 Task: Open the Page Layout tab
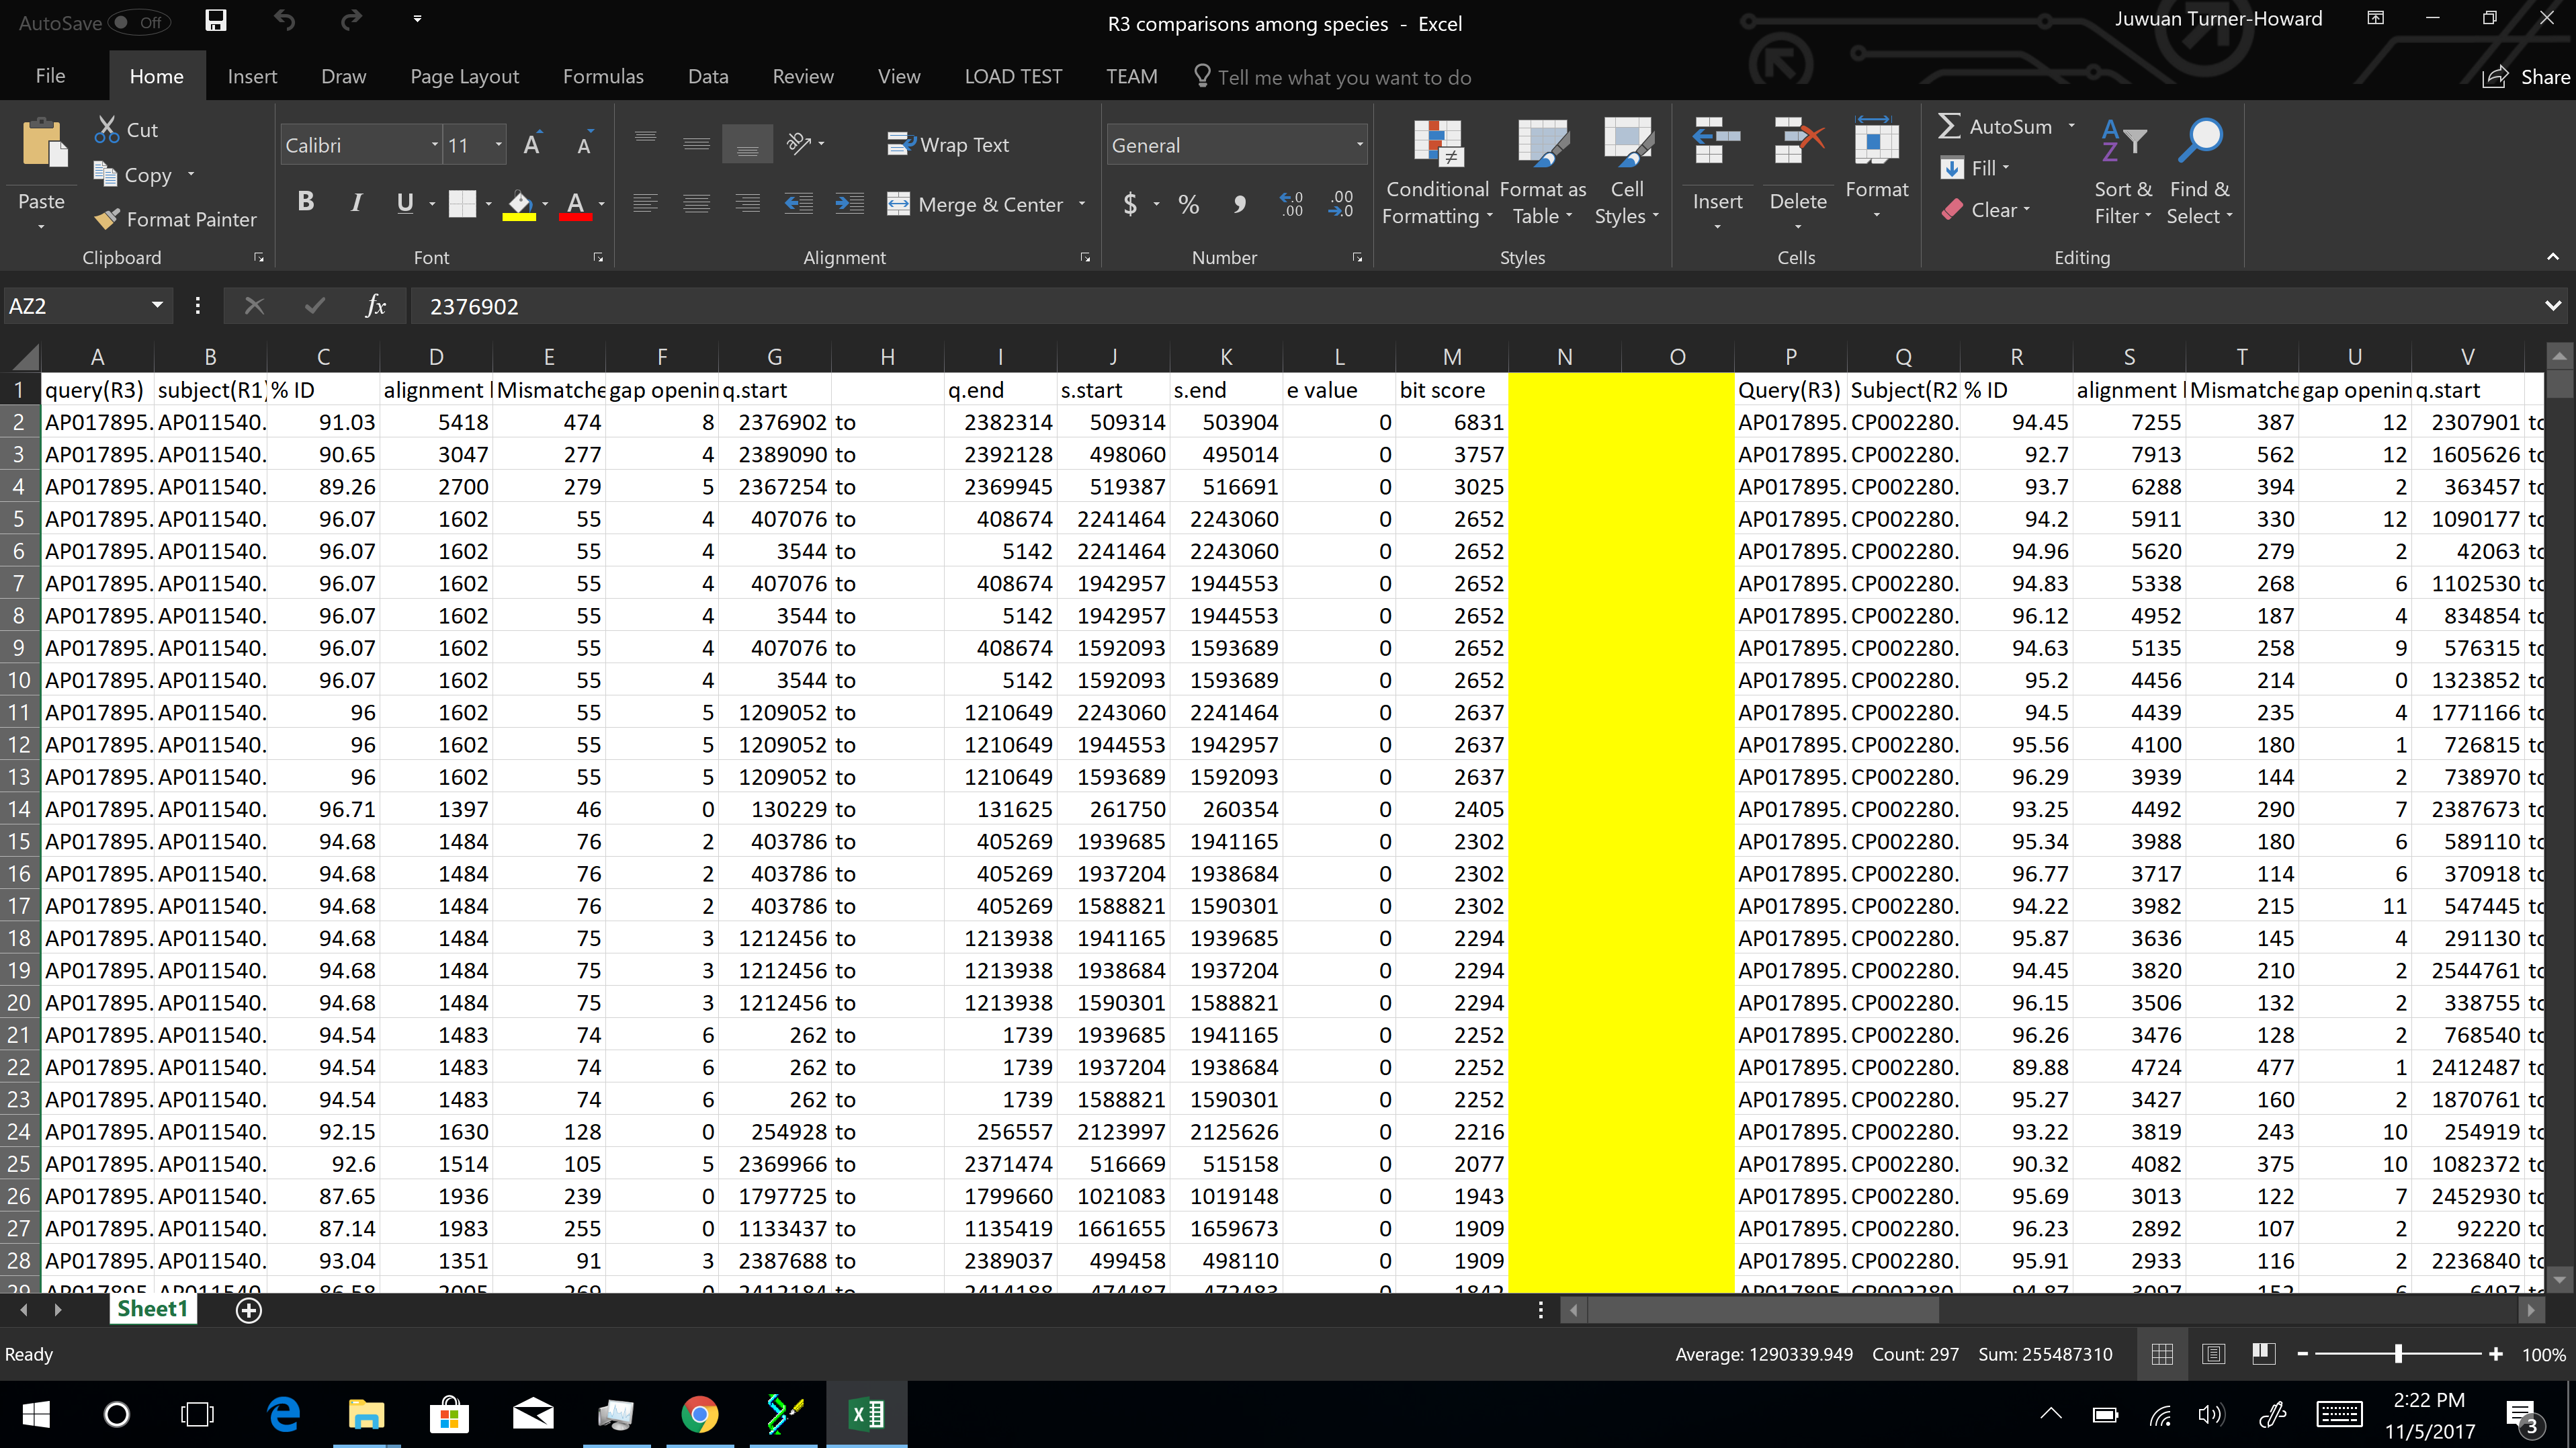pos(464,77)
